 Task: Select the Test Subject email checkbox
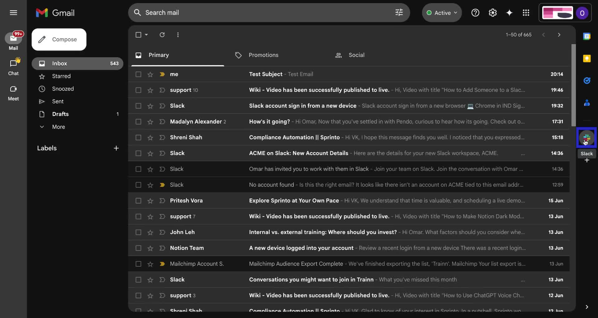point(138,74)
